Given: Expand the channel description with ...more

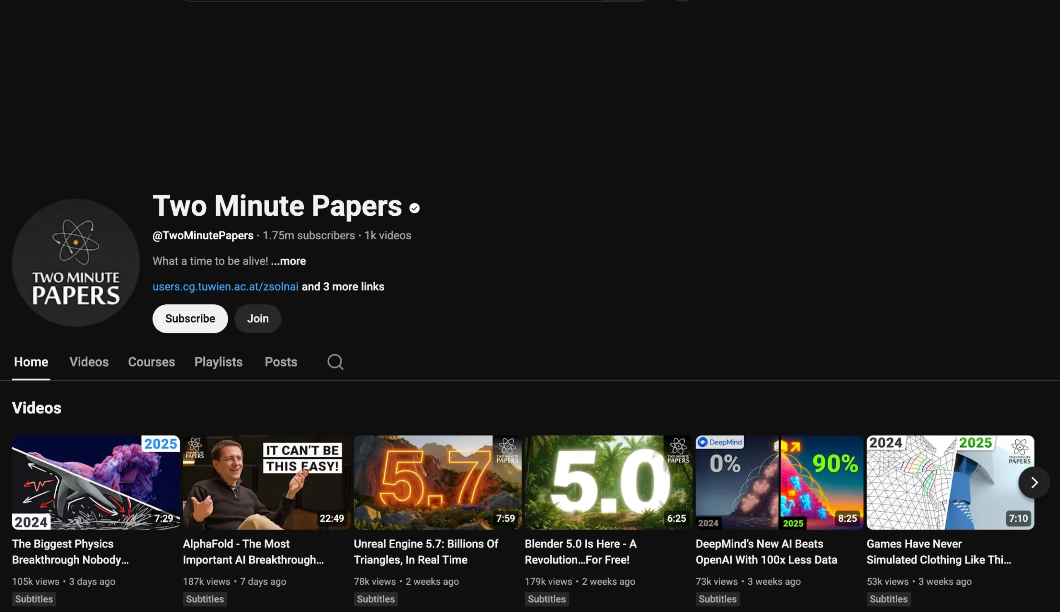Looking at the screenshot, I should point(288,260).
